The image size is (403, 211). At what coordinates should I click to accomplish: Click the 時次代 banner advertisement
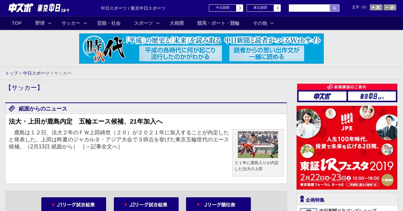point(201,49)
